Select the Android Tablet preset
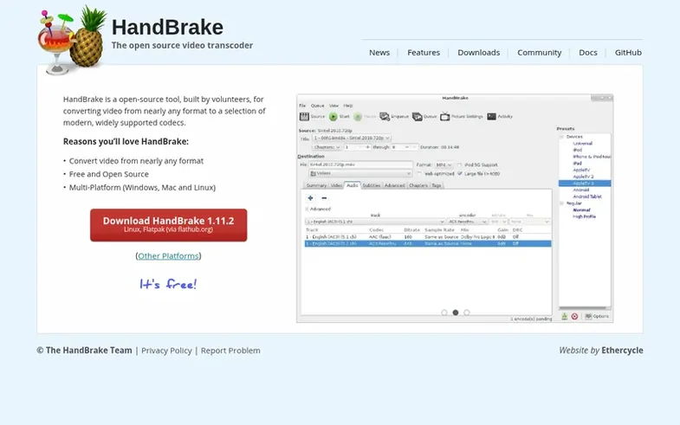The height and width of the screenshot is (425, 680). click(587, 196)
